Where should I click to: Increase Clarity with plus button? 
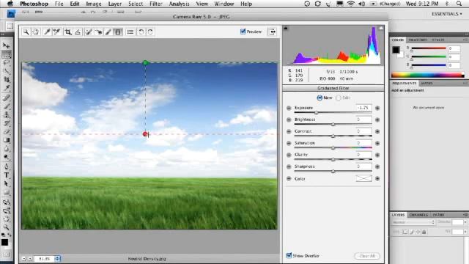[377, 155]
